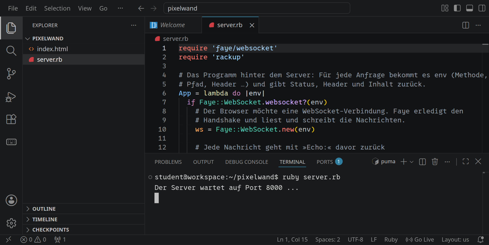
Task: Click Go Live in status bar
Action: point(420,239)
